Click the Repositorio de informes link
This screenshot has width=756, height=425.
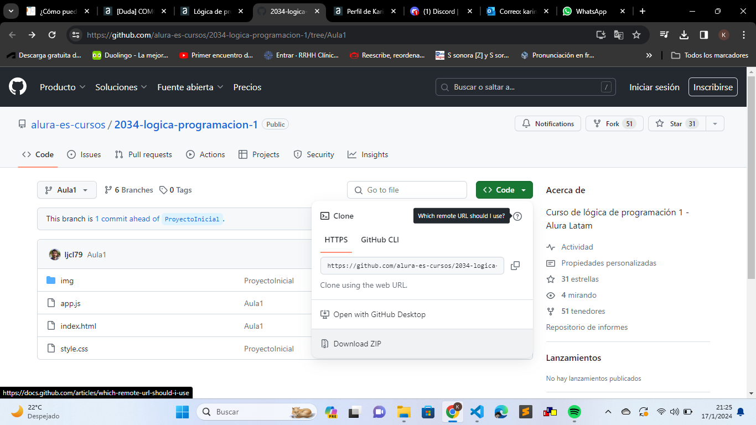point(587,327)
